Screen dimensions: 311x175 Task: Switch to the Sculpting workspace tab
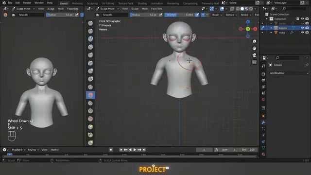click(x=92, y=3)
